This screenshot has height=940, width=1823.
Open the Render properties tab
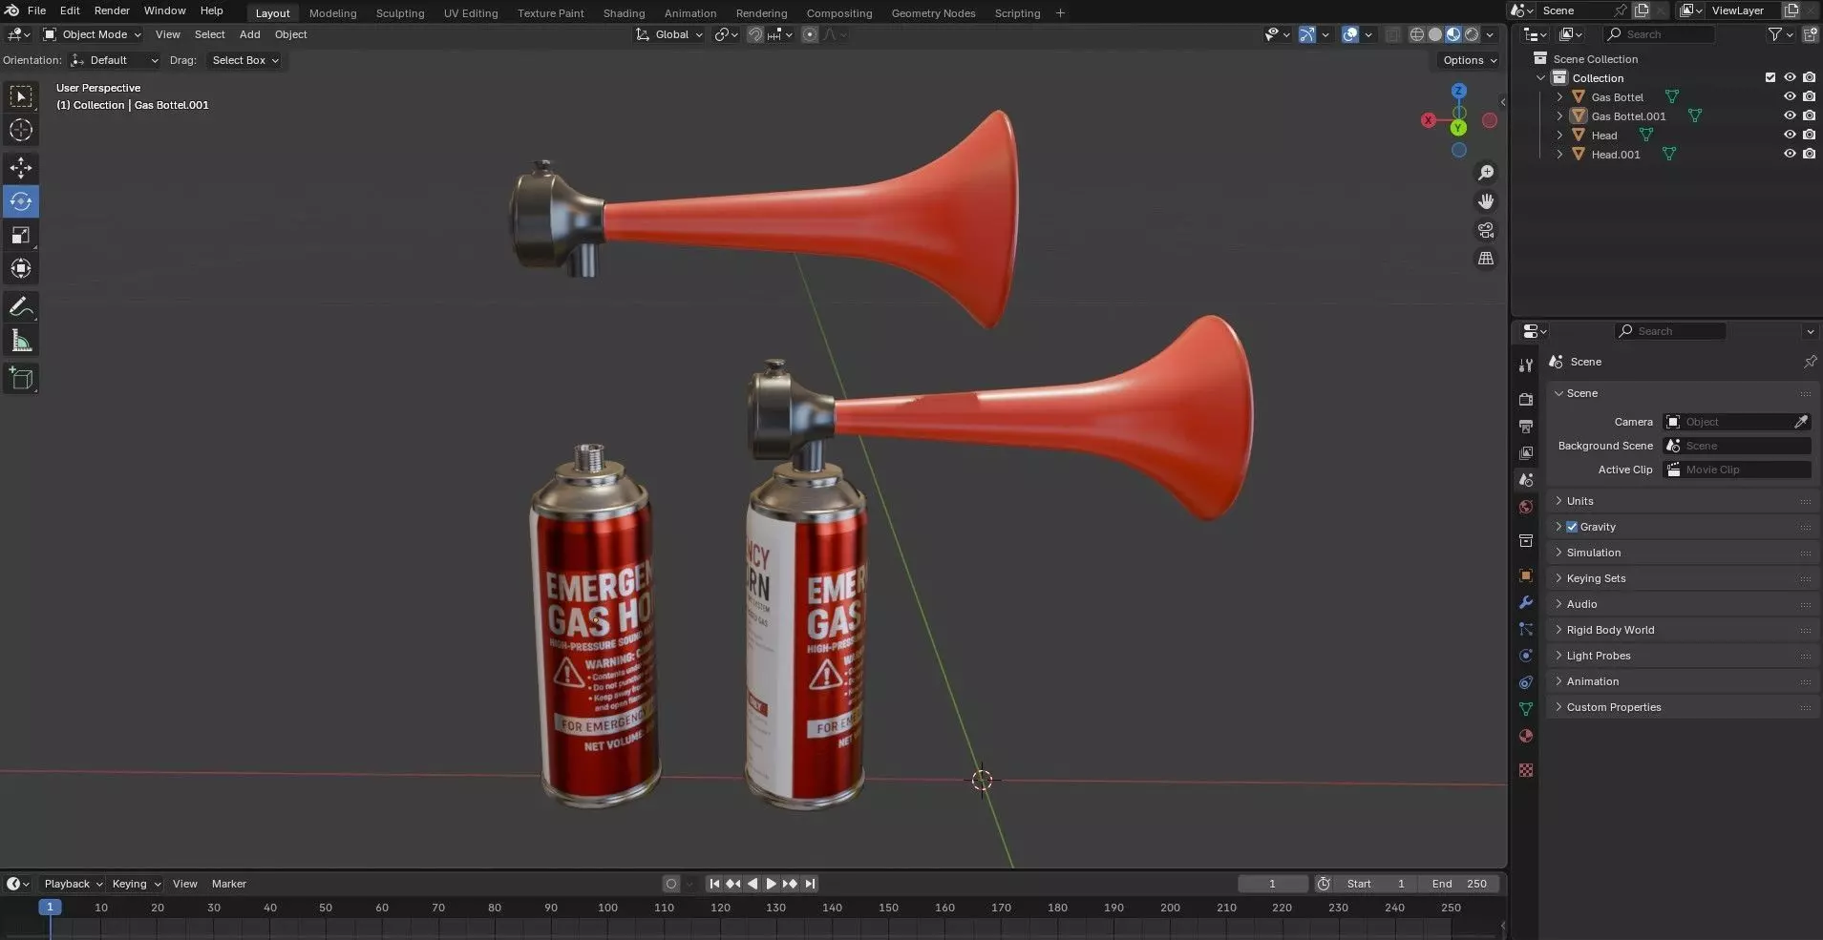(1526, 399)
